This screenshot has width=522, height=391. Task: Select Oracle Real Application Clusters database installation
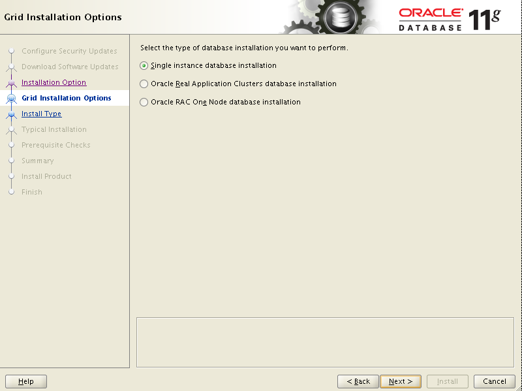[x=144, y=84]
